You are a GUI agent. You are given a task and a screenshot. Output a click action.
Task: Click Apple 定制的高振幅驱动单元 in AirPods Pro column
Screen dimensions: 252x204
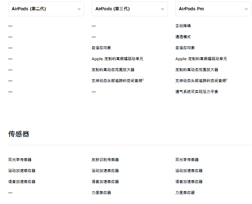(x=201, y=59)
